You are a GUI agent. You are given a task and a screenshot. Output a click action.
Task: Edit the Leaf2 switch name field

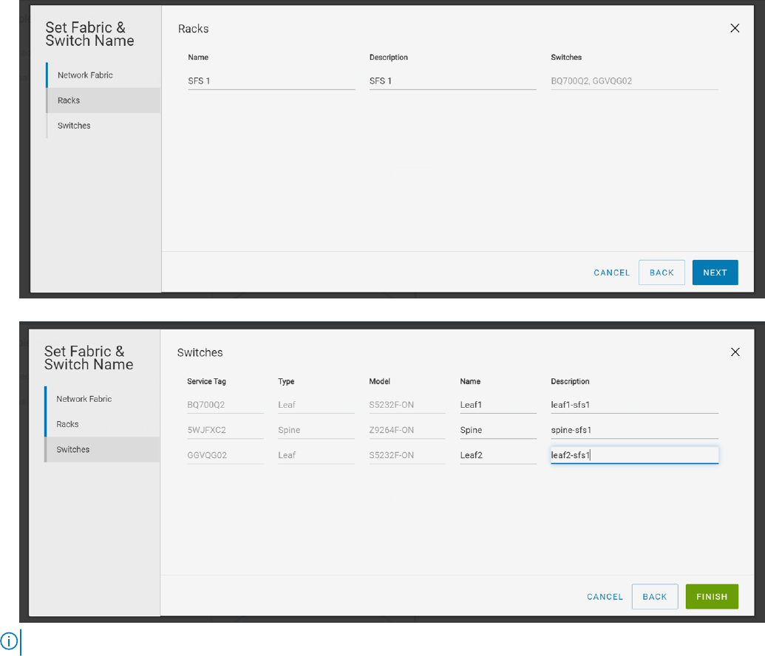pos(498,455)
